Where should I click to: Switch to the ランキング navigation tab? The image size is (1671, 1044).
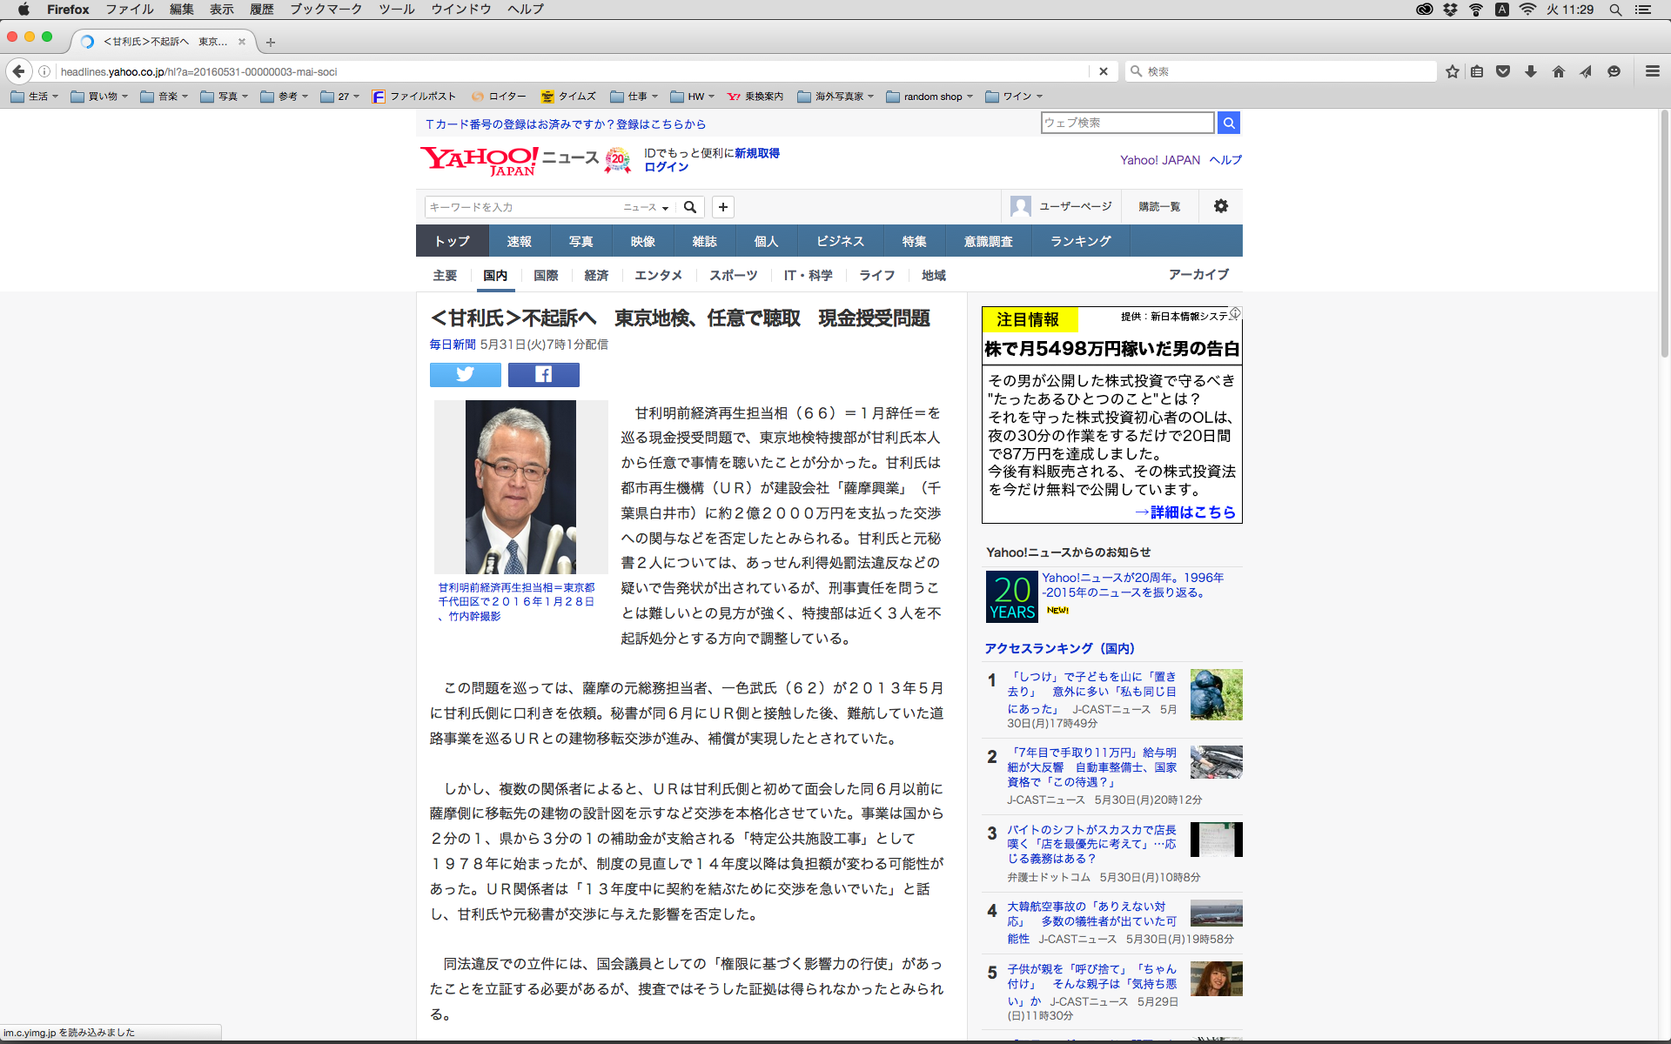1080,241
